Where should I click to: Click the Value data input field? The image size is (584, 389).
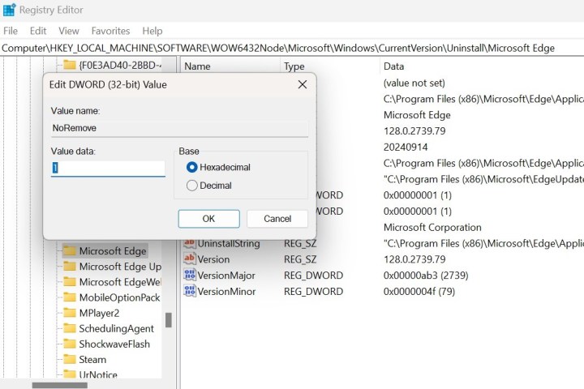pyautogui.click(x=108, y=168)
